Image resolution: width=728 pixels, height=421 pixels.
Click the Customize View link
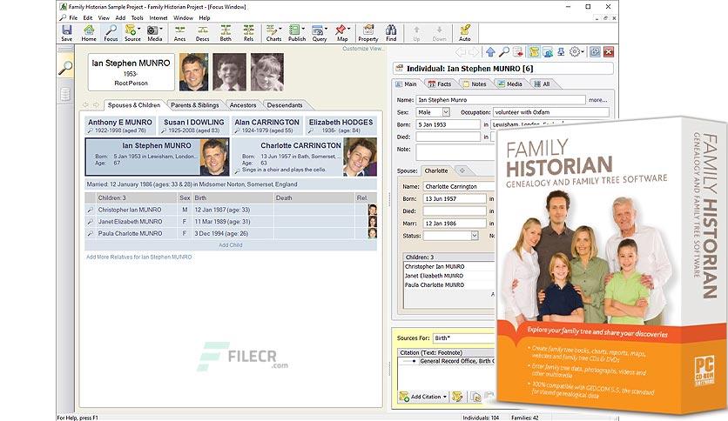[x=362, y=49]
